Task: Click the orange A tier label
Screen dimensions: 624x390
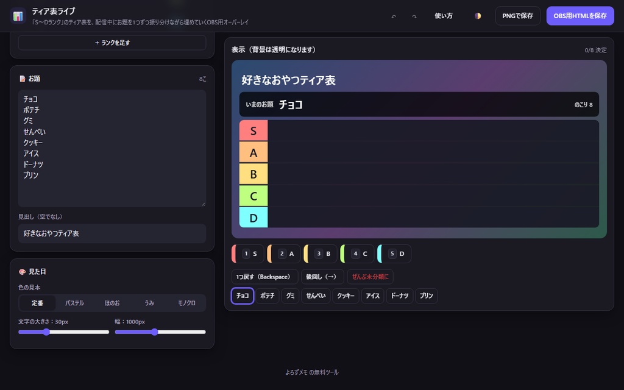Action: click(253, 152)
